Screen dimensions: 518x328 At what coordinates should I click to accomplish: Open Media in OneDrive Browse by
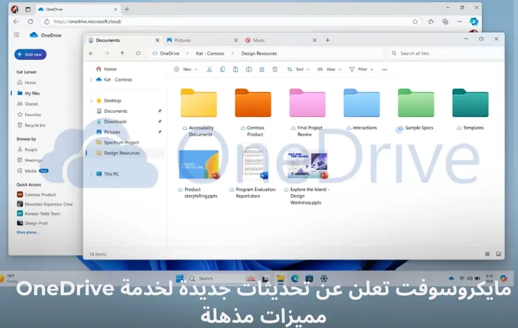[32, 171]
